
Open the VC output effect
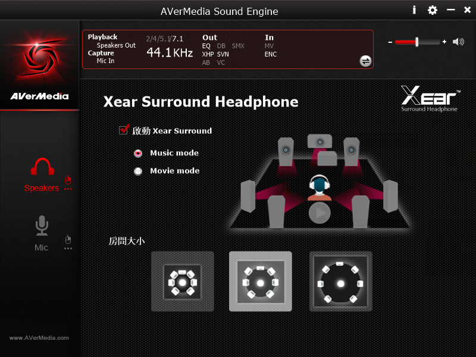pos(221,62)
